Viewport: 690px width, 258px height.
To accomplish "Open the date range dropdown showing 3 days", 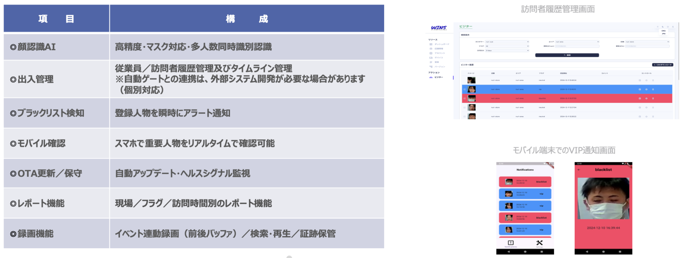I will click(507, 51).
